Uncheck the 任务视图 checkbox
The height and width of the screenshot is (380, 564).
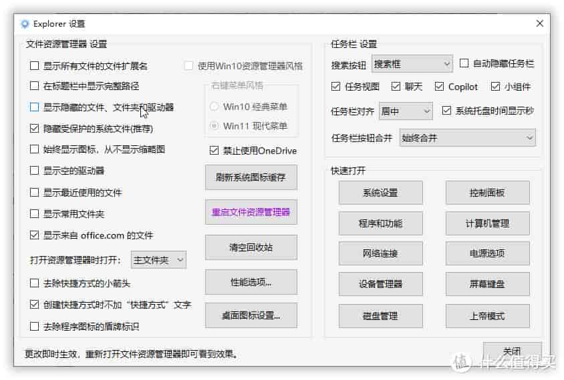click(335, 87)
